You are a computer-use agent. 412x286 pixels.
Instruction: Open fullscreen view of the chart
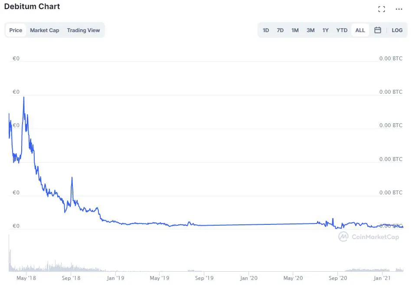point(382,9)
